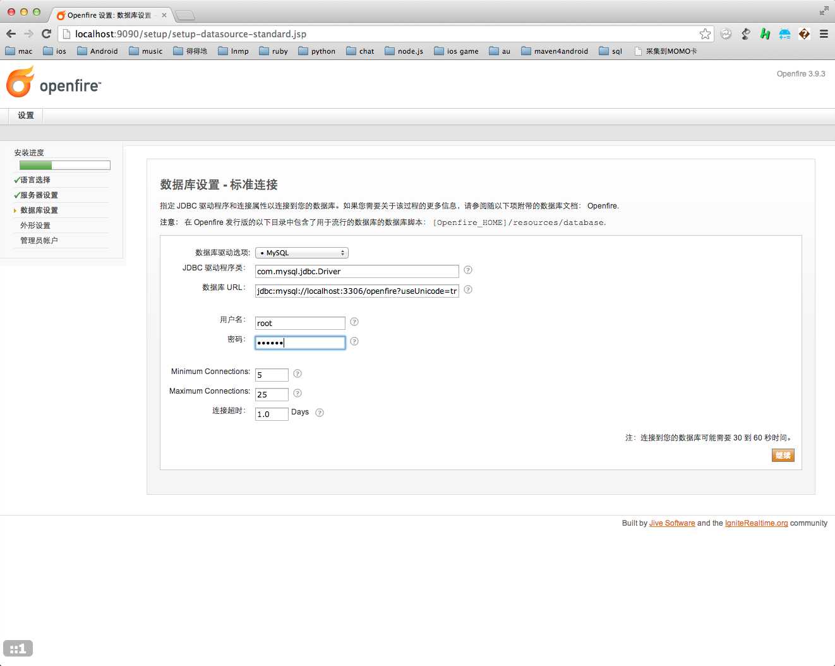Screen dimensions: 835x666
Task: Click the gray round extension icon beside the star
Action: coord(726,34)
